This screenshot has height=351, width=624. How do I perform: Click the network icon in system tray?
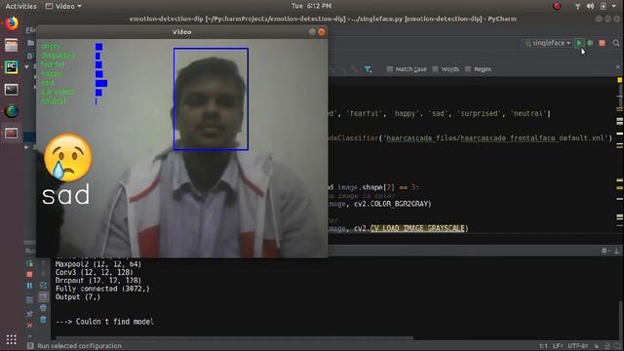coord(578,6)
